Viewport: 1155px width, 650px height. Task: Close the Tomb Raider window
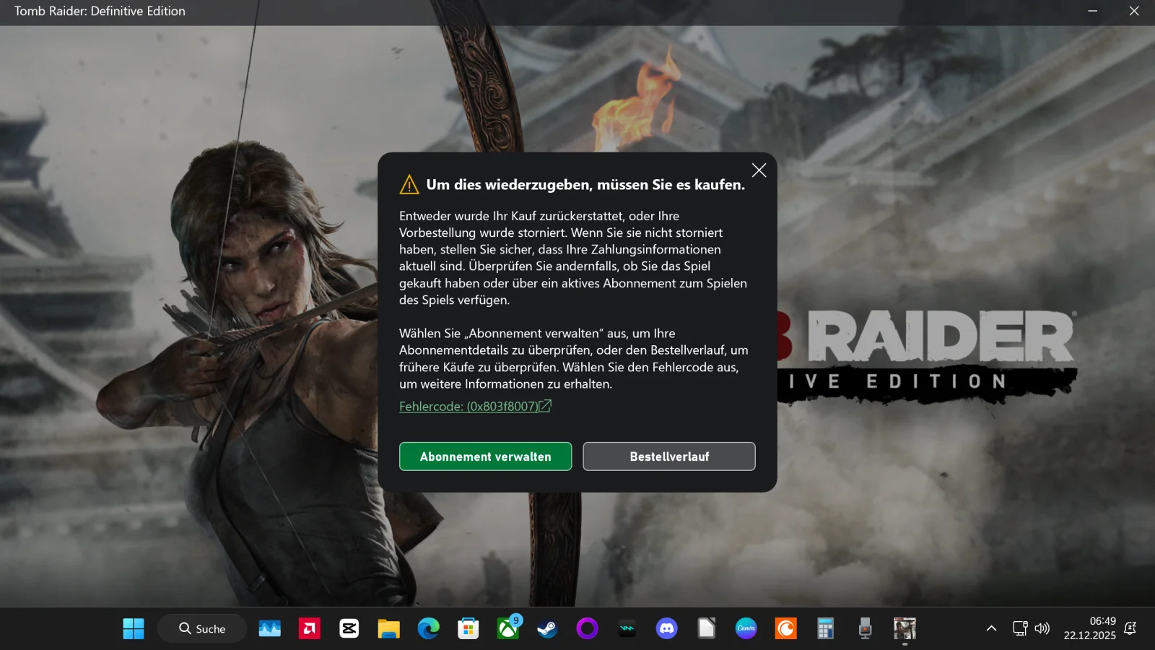click(x=1134, y=11)
